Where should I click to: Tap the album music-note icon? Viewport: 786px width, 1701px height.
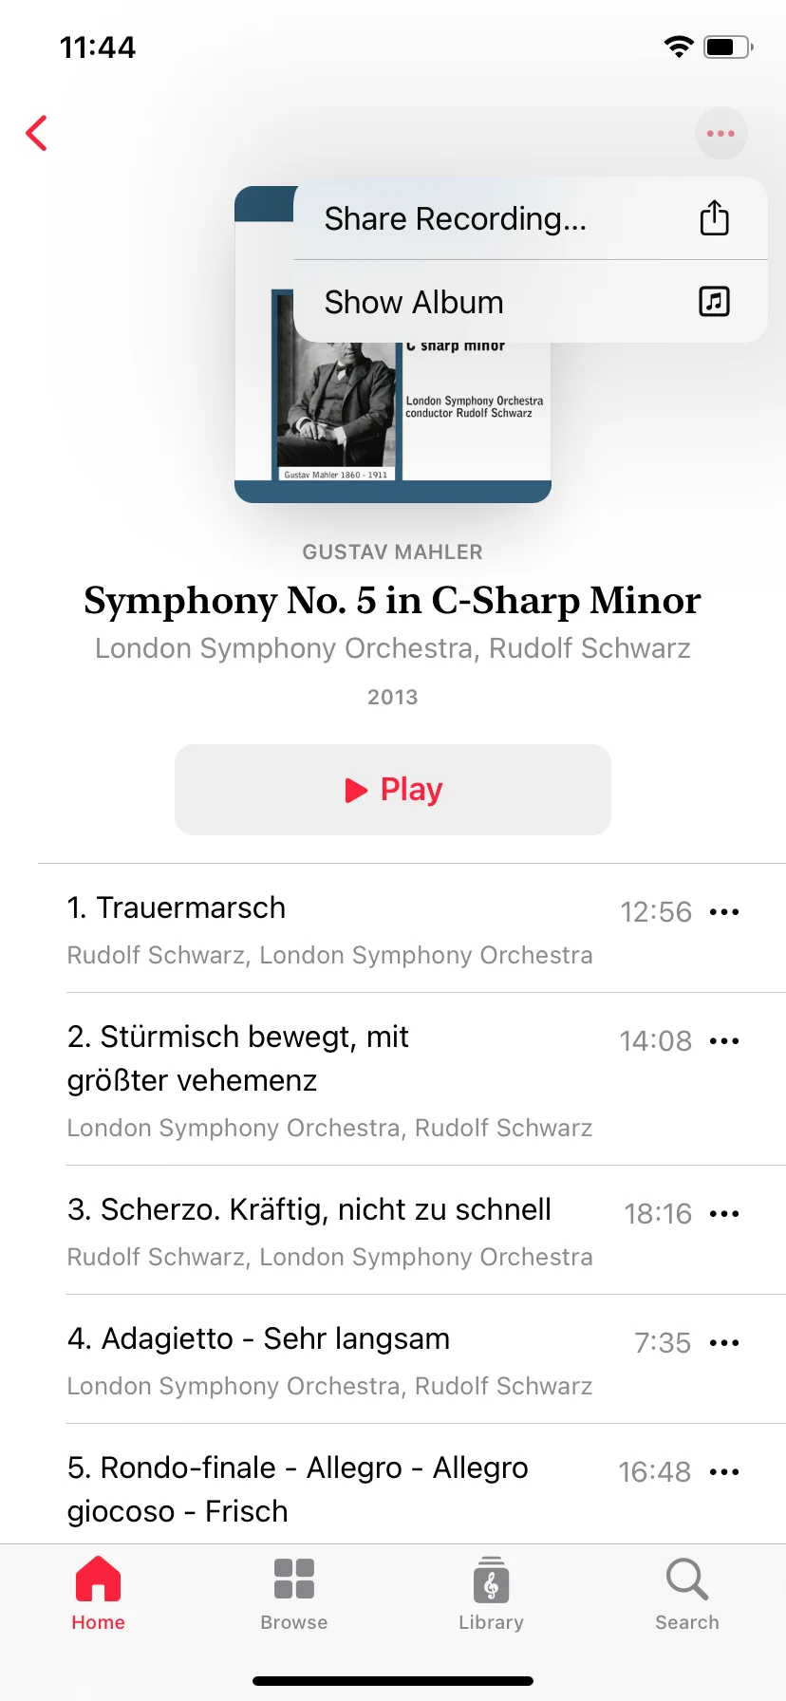click(x=714, y=302)
